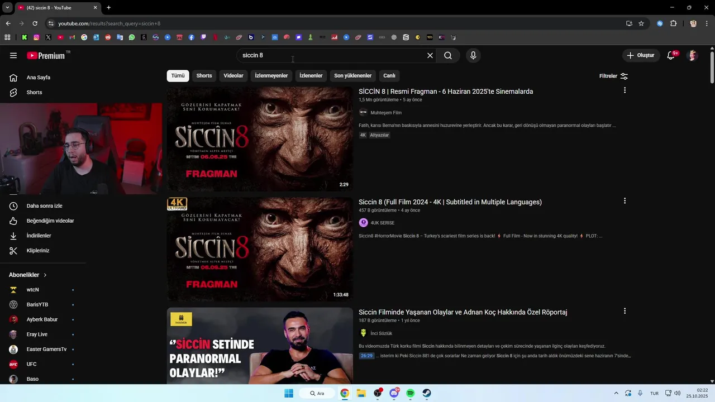Visit İnci Sözlük channel
This screenshot has height=402, width=715.
(382, 333)
